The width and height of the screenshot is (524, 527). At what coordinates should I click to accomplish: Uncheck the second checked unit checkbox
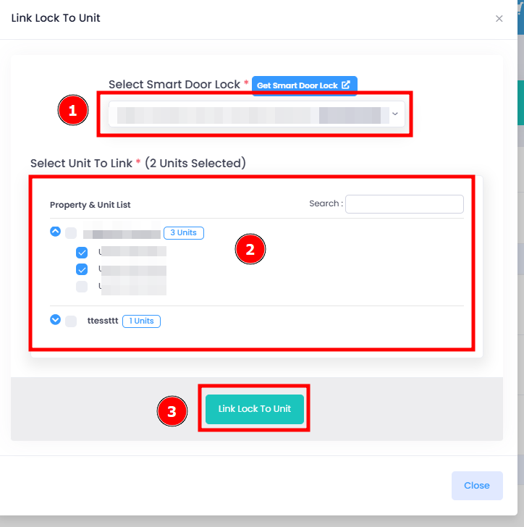[x=82, y=269]
